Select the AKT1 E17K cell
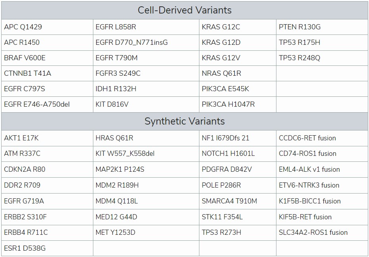Viewport: 369px width, 257px height. tap(47, 138)
